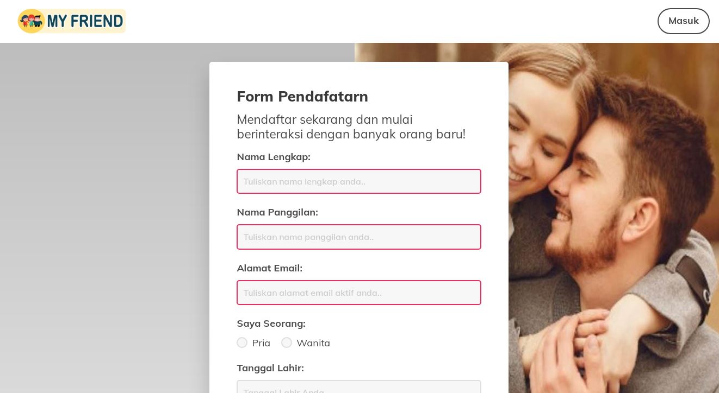Click the Mendaftar sekarang subtitle text
Image resolution: width=719 pixels, height=393 pixels.
351,127
